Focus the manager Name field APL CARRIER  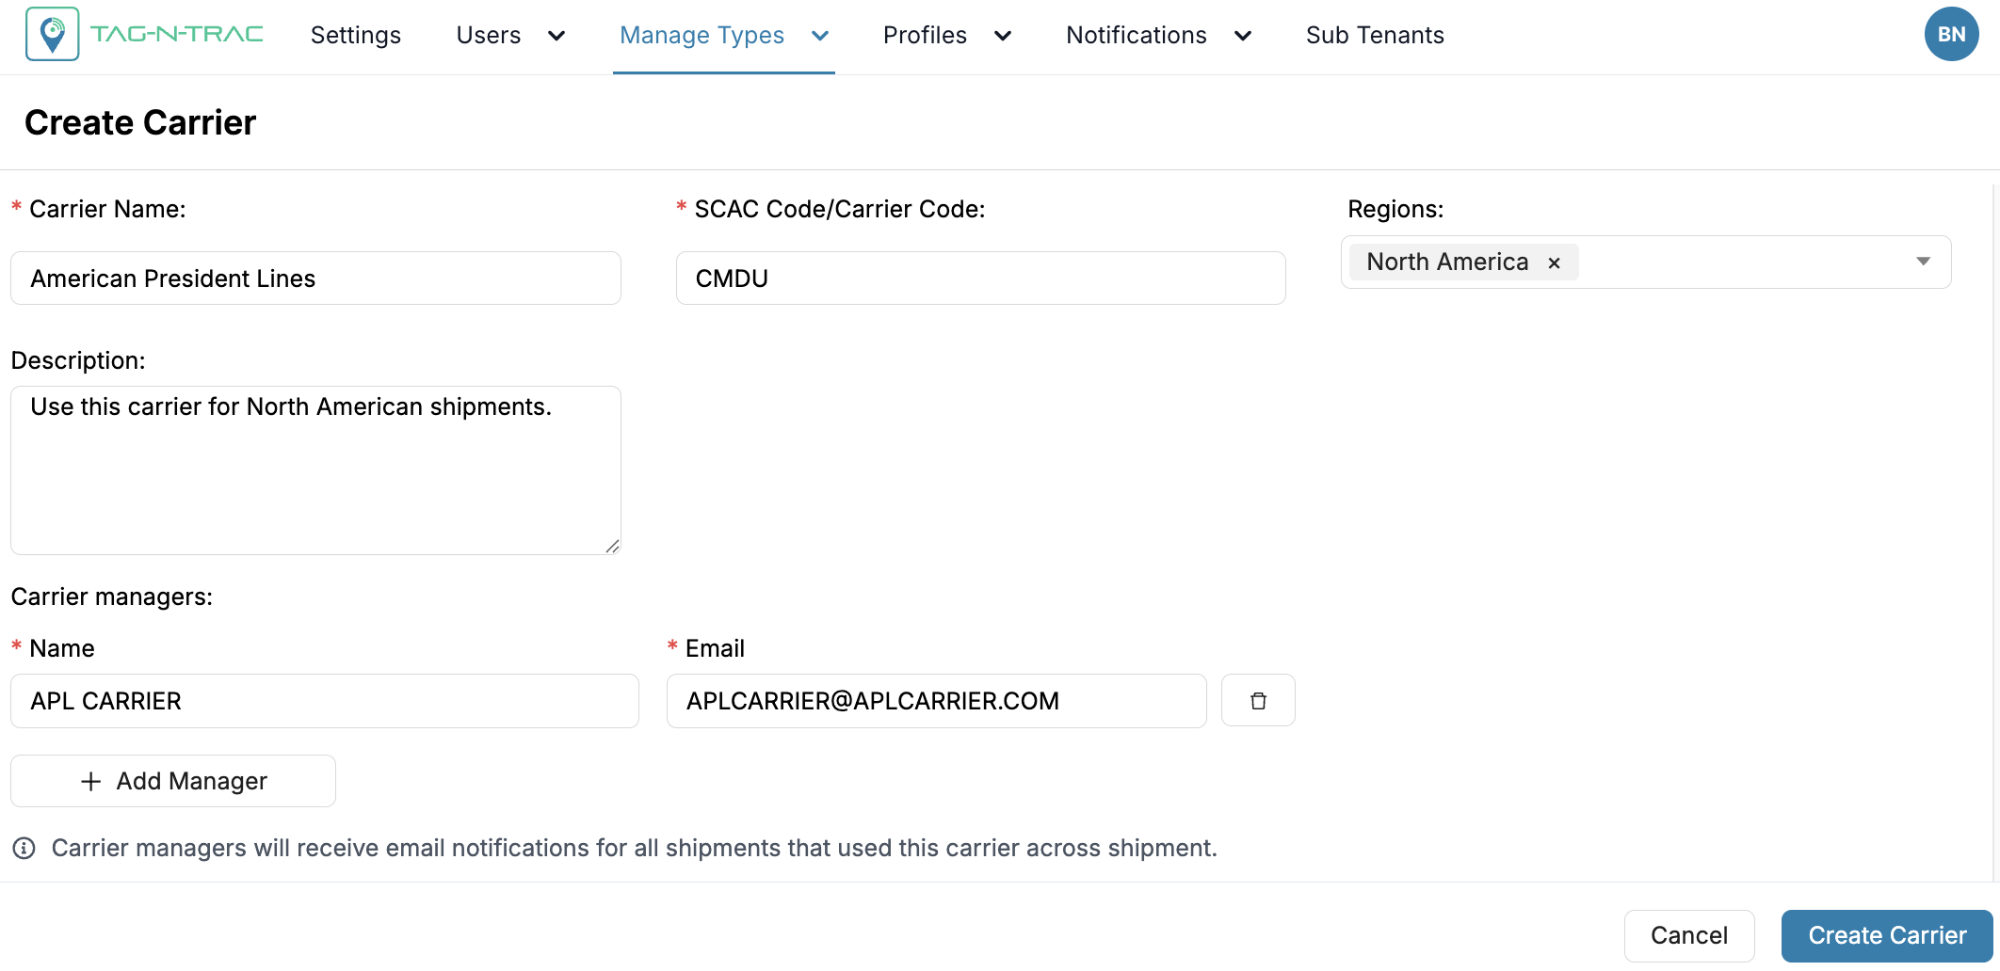click(x=325, y=701)
